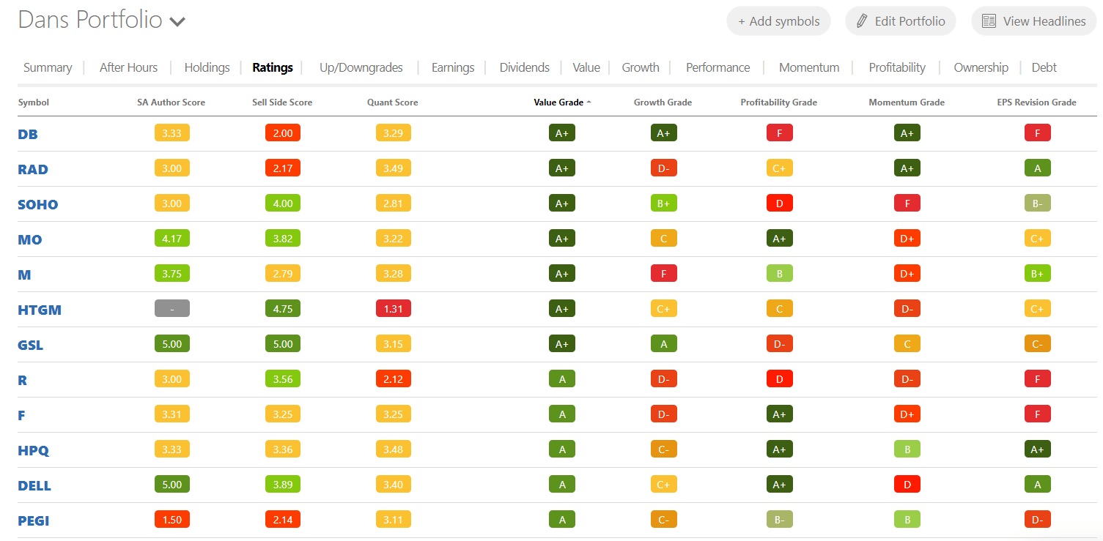Click HTGM's Quant Score 1.31 badge
1103x541 pixels.
click(x=394, y=309)
